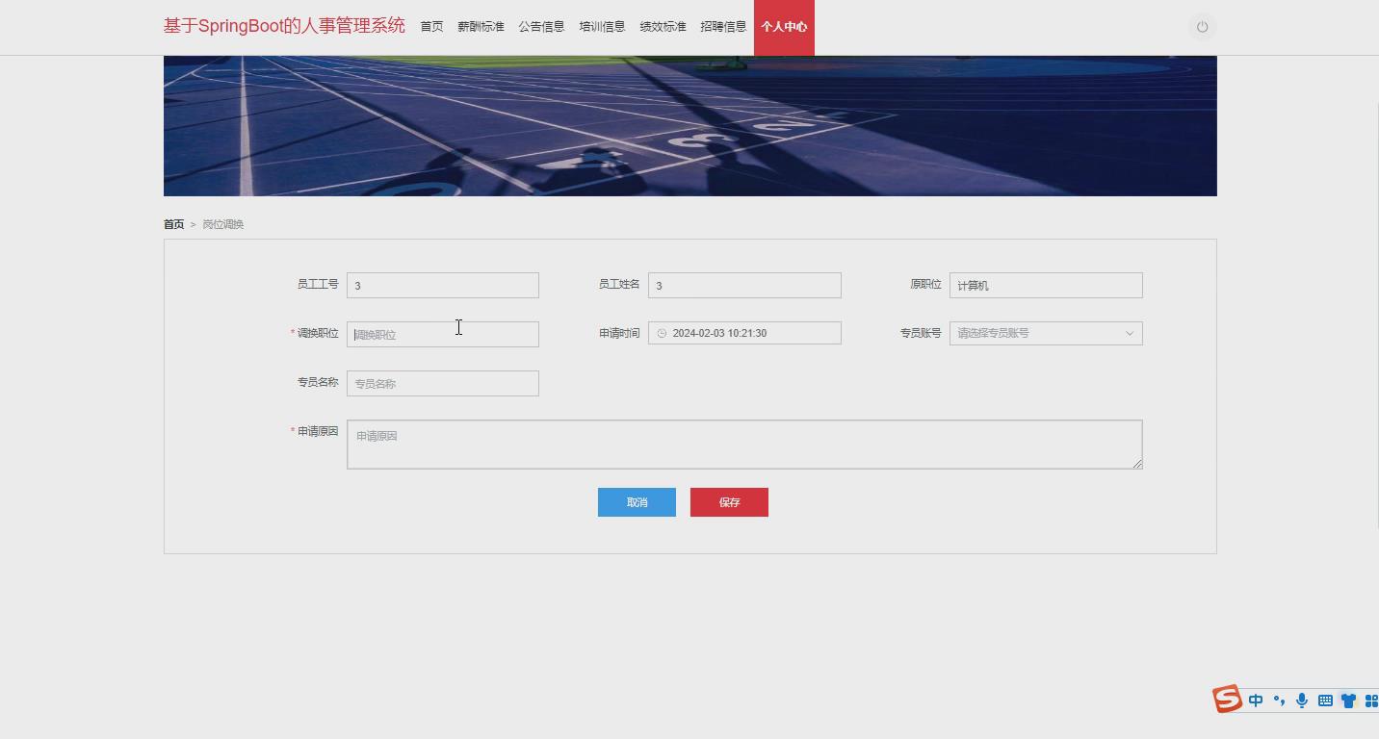
Task: Click the 申请原因 label
Action: click(x=318, y=432)
